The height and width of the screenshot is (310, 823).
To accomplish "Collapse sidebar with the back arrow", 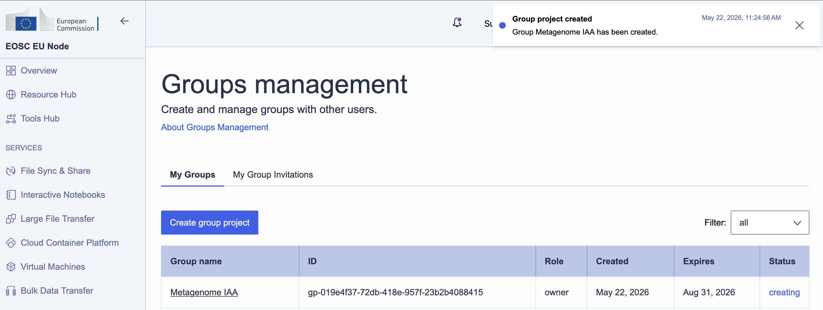I will pos(124,21).
